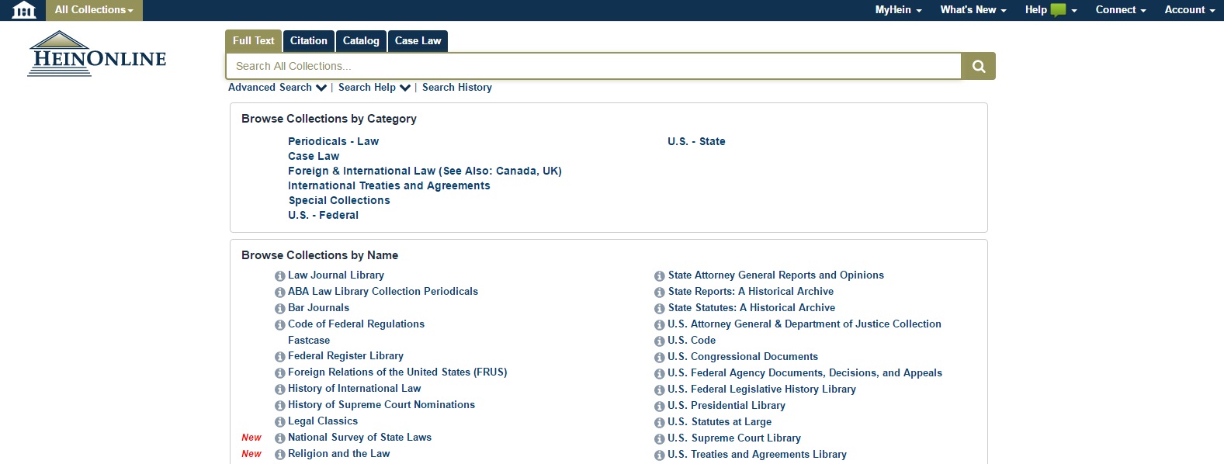Browse Foreign & International Law category
Viewport: 1224px width, 464px height.
pyautogui.click(x=425, y=171)
